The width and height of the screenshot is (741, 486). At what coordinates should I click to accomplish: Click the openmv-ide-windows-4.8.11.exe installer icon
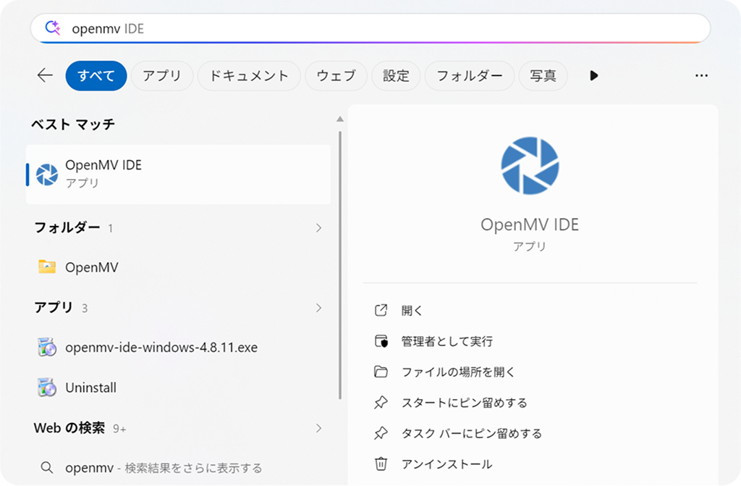tap(47, 347)
